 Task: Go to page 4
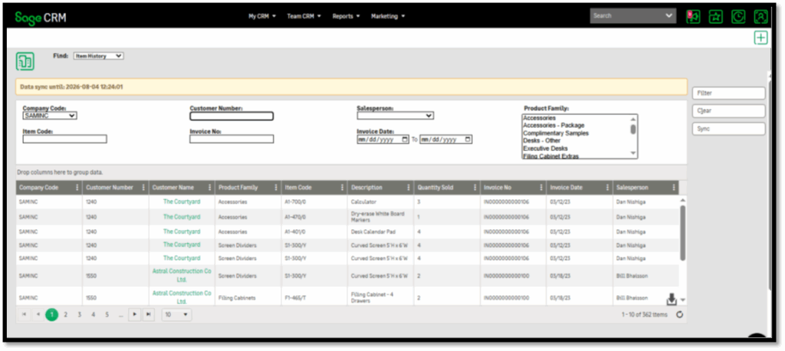pos(93,315)
